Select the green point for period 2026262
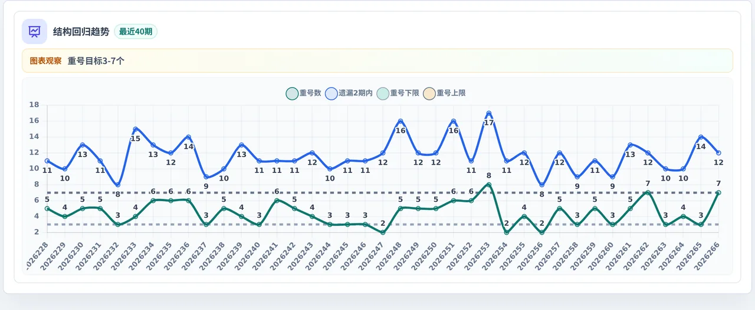Screen dimensions: 755x310 click(647, 193)
